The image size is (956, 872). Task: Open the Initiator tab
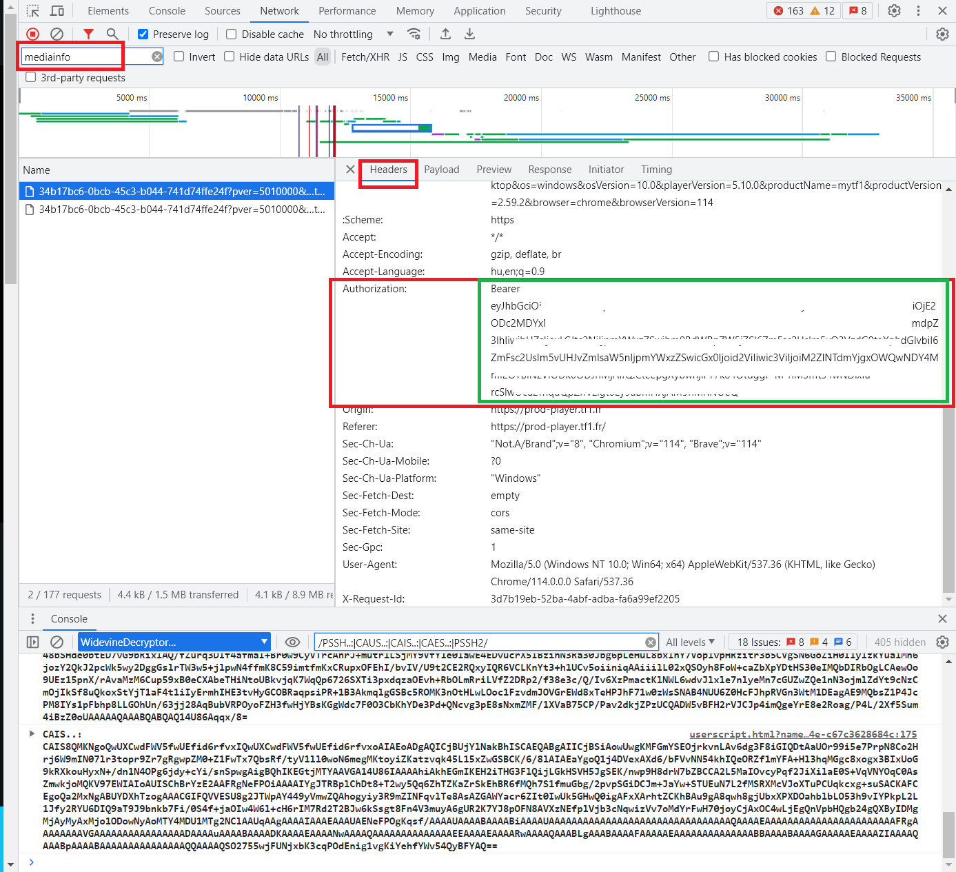point(607,170)
